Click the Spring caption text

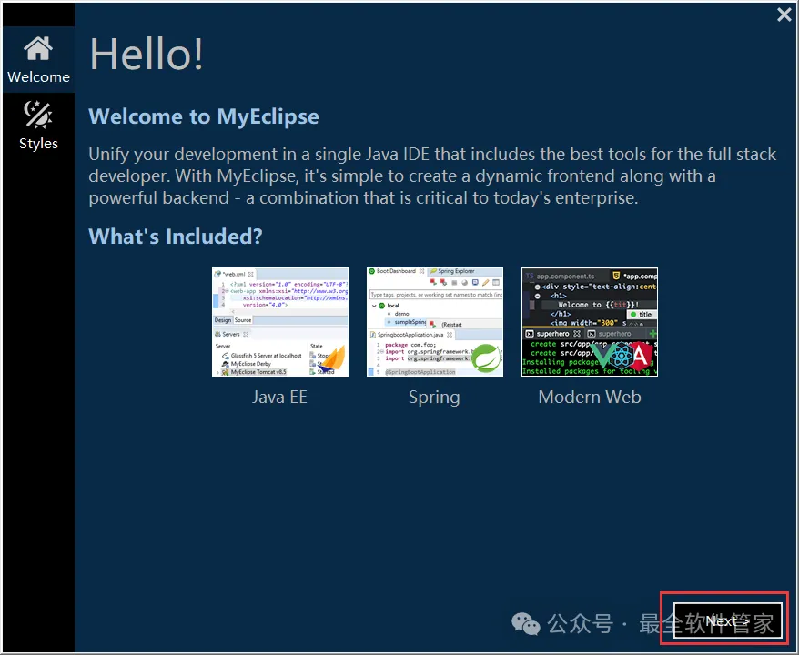pyautogui.click(x=434, y=398)
